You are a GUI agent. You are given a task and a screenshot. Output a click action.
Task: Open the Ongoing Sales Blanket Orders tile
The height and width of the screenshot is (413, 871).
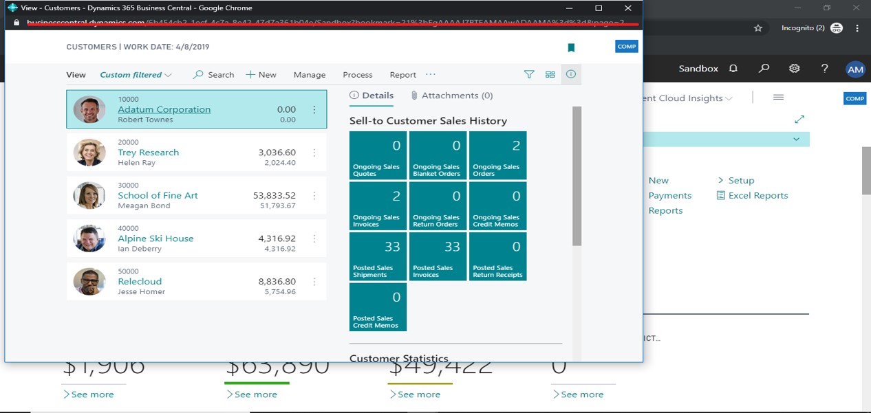[438, 155]
